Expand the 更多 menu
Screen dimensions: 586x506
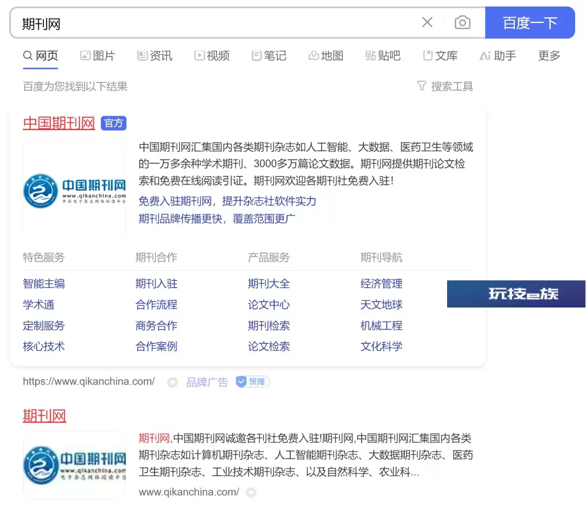[x=549, y=56]
